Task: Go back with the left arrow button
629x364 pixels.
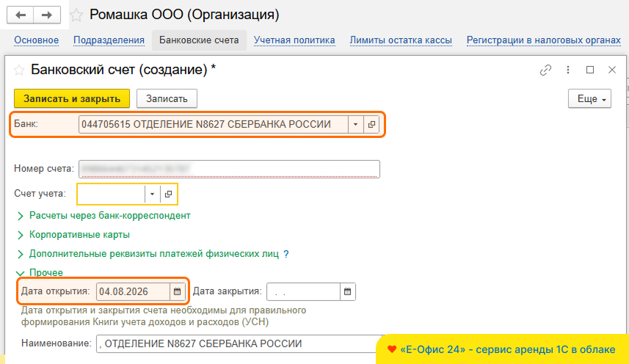Action: pyautogui.click(x=21, y=15)
